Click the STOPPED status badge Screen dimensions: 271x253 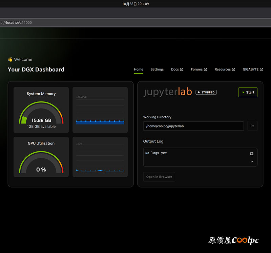coord(206,92)
